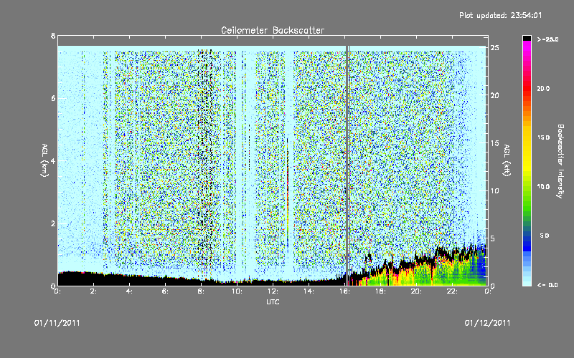Screen dimensions: 574x358
Task: Click the '14:' hour tick label on UTC axis
Action: (309, 291)
